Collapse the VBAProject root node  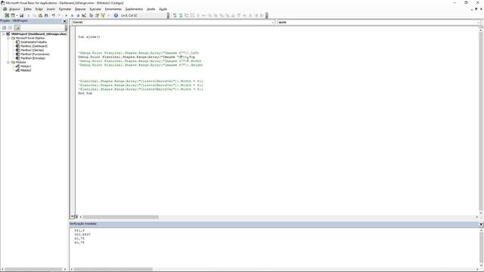pyautogui.click(x=4, y=34)
